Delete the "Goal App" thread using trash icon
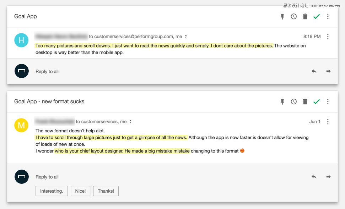 click(x=305, y=16)
